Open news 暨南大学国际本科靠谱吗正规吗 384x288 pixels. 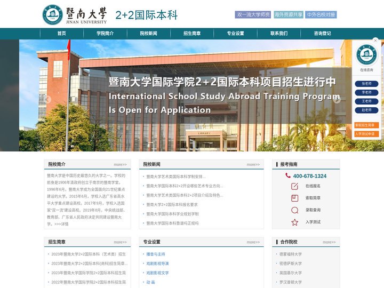(172, 223)
